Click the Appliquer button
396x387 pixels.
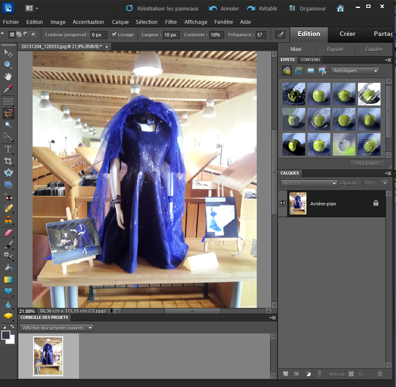tap(367, 163)
